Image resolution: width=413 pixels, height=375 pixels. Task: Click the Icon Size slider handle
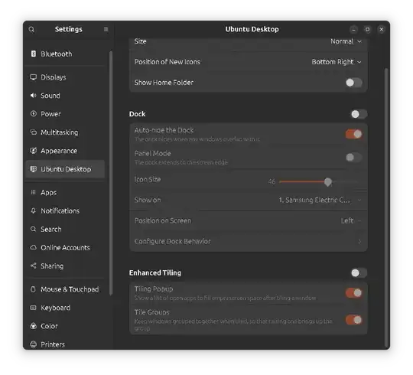328,182
